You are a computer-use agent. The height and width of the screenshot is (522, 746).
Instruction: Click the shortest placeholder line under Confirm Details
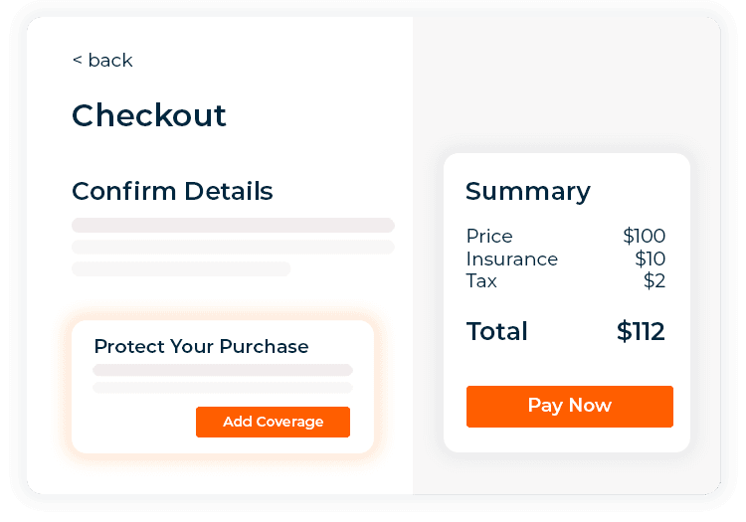181,268
